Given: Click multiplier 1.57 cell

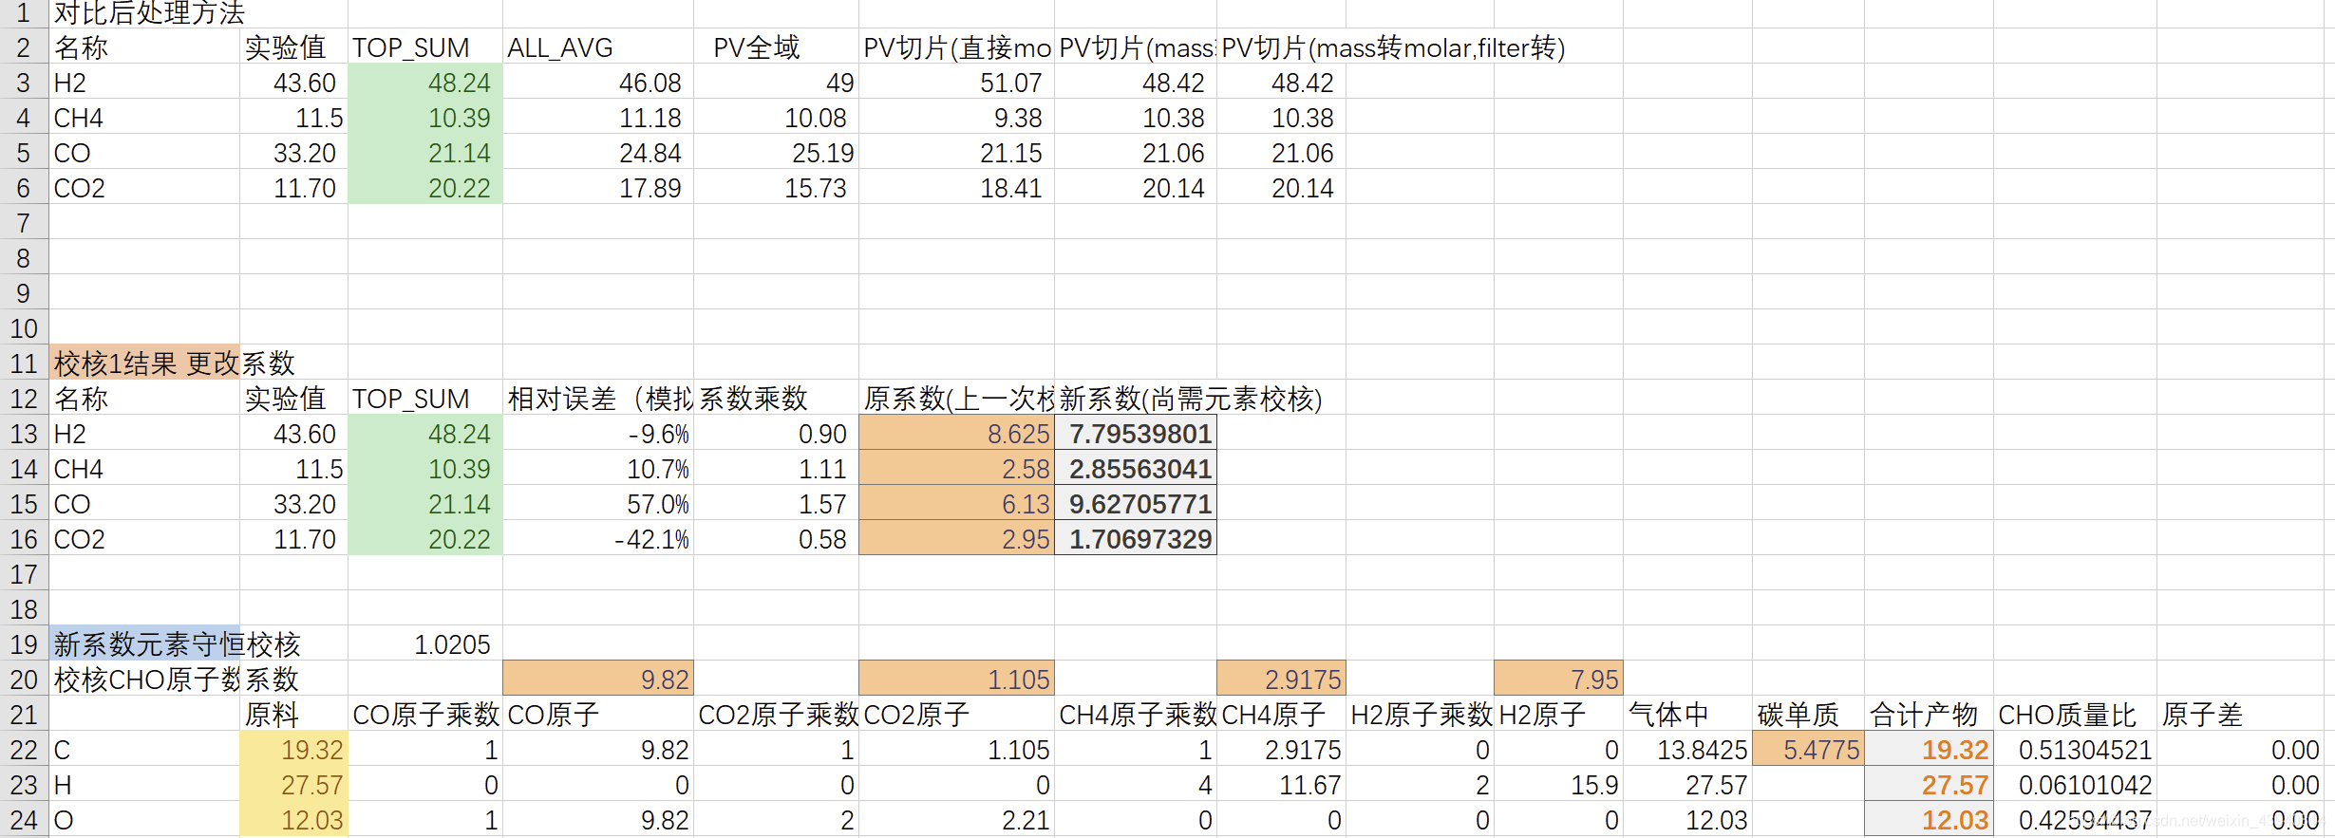Looking at the screenshot, I should 776,503.
